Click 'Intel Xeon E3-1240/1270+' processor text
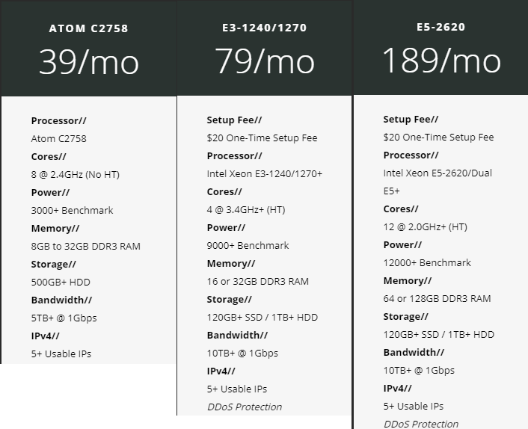 coord(264,173)
